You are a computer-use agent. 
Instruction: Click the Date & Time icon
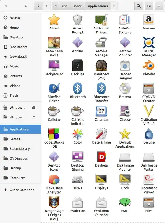click(x=101, y=134)
